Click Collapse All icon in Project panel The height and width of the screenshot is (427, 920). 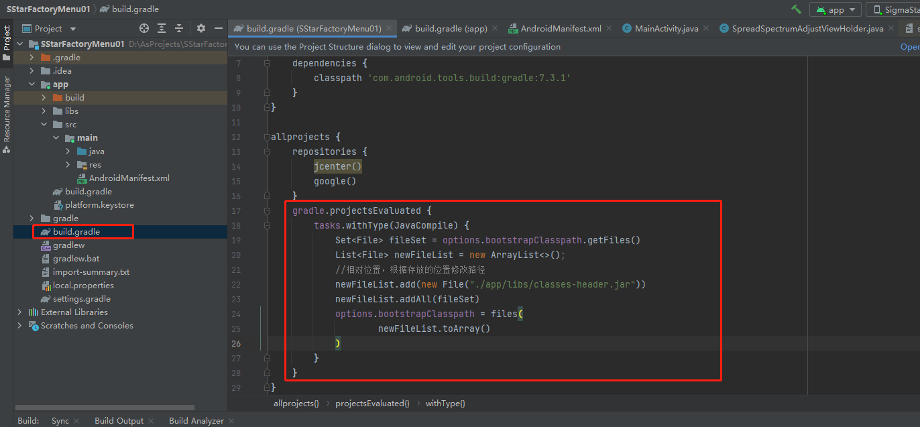pos(179,28)
